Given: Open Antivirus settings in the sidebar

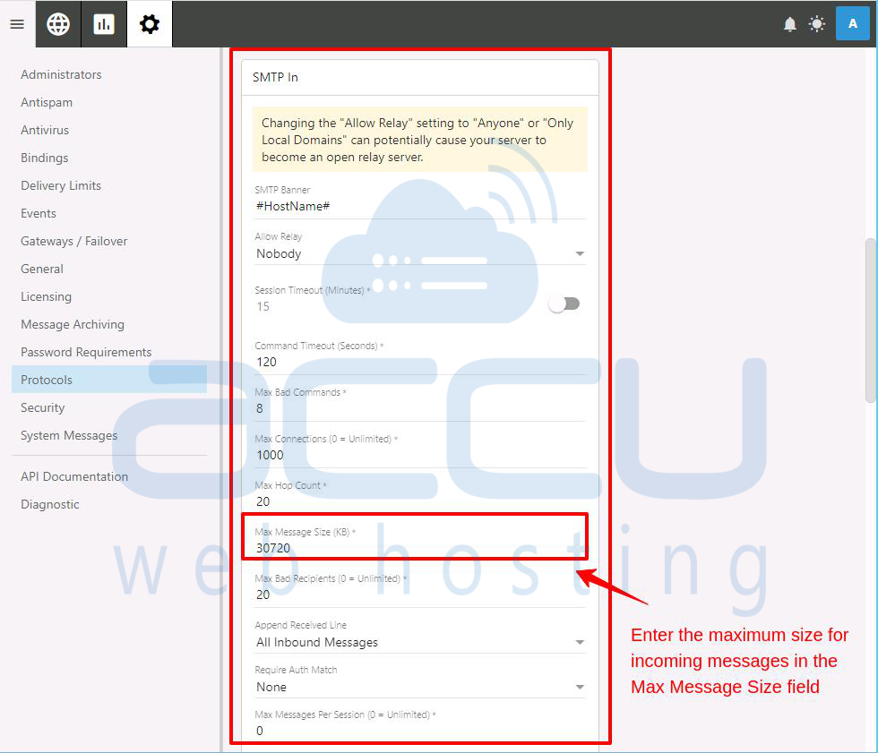Looking at the screenshot, I should click(x=45, y=130).
